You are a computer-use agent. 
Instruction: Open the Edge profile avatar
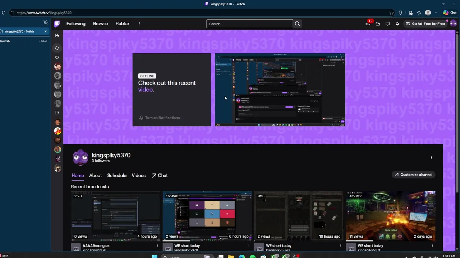pos(428,13)
